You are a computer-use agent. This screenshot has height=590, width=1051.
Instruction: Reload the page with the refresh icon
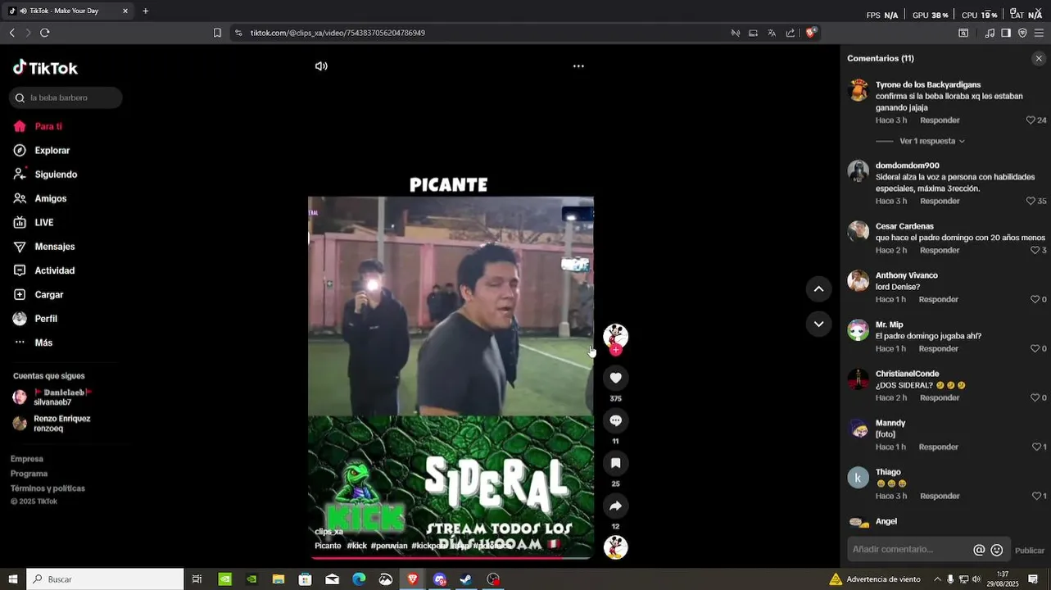click(x=45, y=33)
